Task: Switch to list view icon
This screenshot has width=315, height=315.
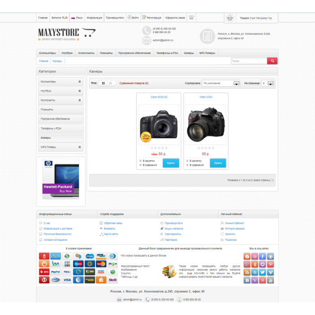Action: tap(111, 83)
